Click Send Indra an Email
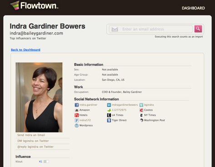Viewport: 215px width, 167px height. (x=31, y=135)
